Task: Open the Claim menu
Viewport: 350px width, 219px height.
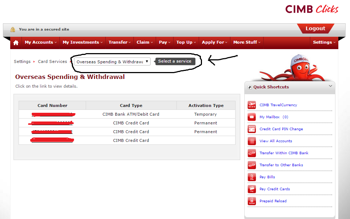Action: 145,42
